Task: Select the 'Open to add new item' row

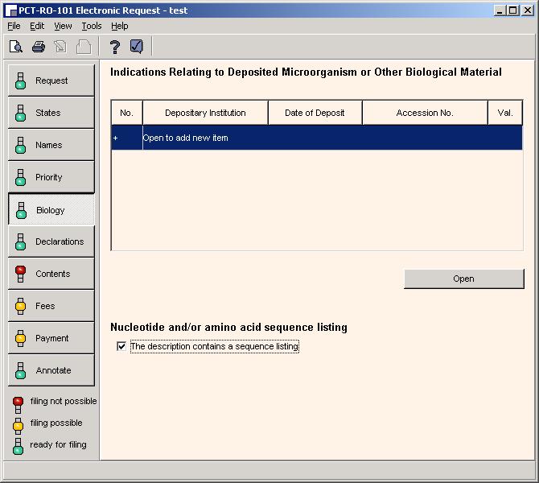Action: (317, 138)
